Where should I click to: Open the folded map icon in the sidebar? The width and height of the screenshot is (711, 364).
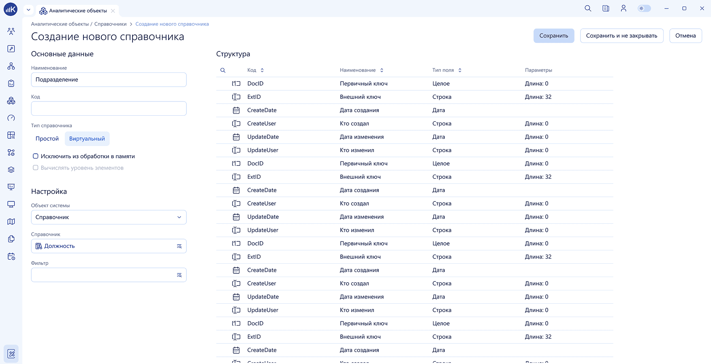(x=11, y=222)
